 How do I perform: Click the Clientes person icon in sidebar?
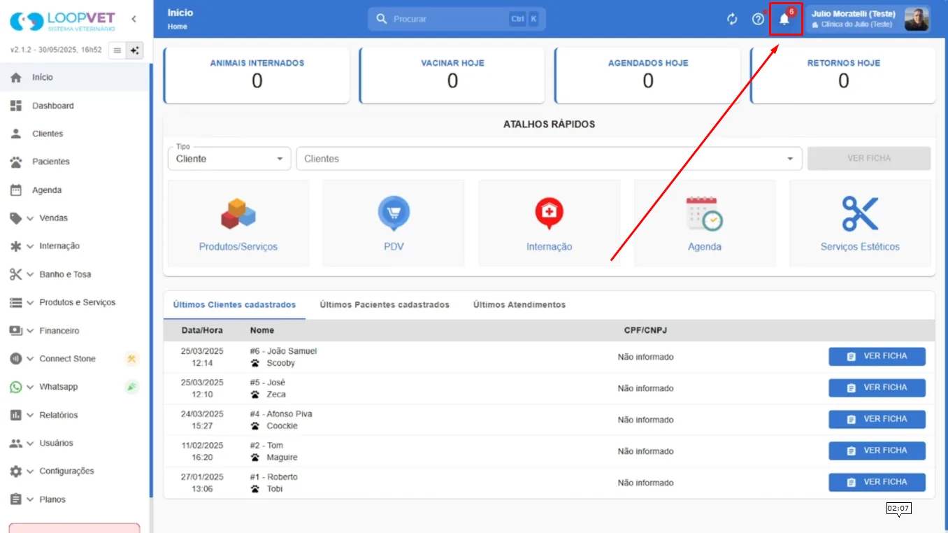point(16,134)
